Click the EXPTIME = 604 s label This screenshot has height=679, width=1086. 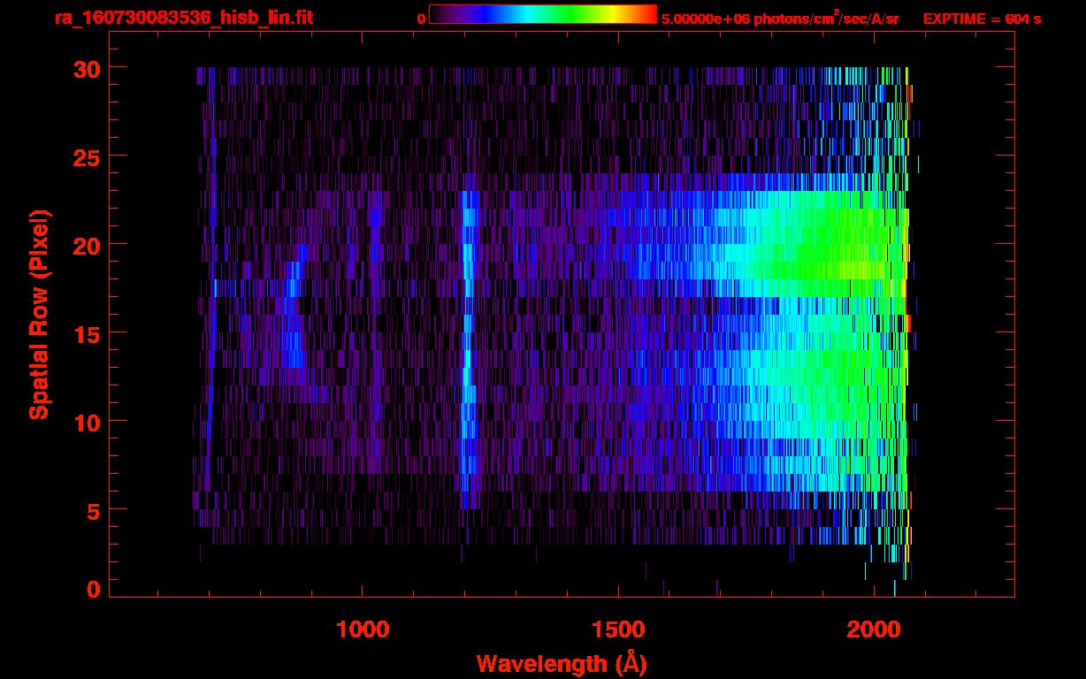(x=982, y=19)
